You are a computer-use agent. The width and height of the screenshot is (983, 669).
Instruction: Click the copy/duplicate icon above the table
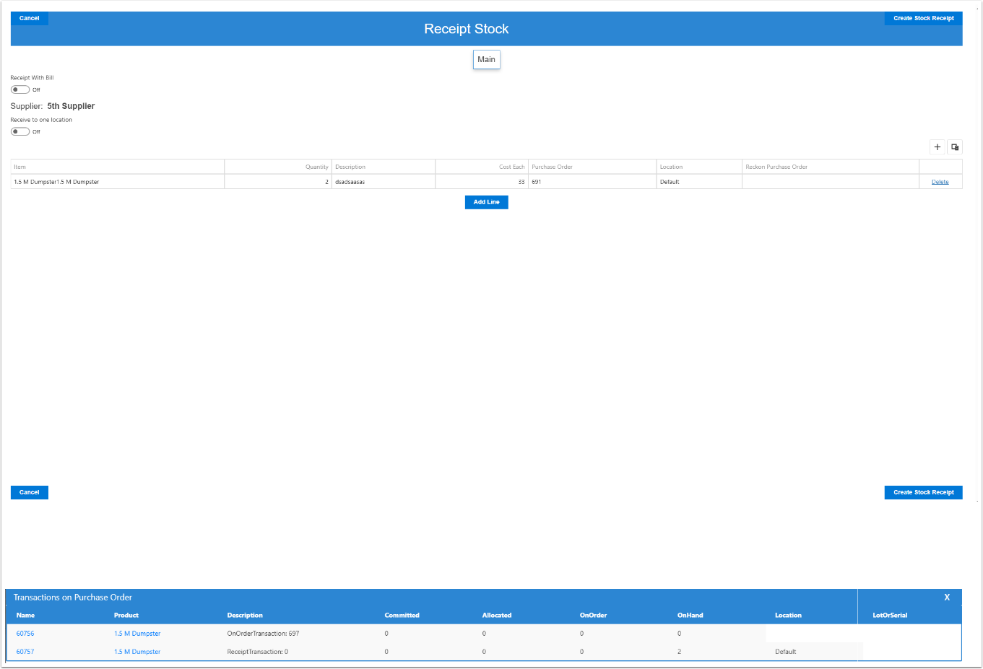click(x=955, y=147)
